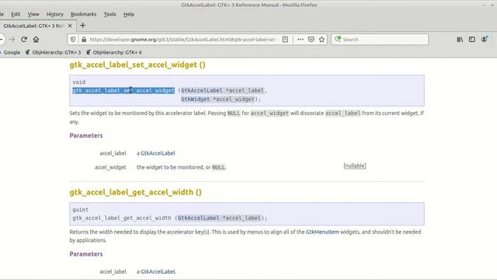This screenshot has width=497, height=280.
Task: Click first Parameters section heading
Action: coord(86,135)
